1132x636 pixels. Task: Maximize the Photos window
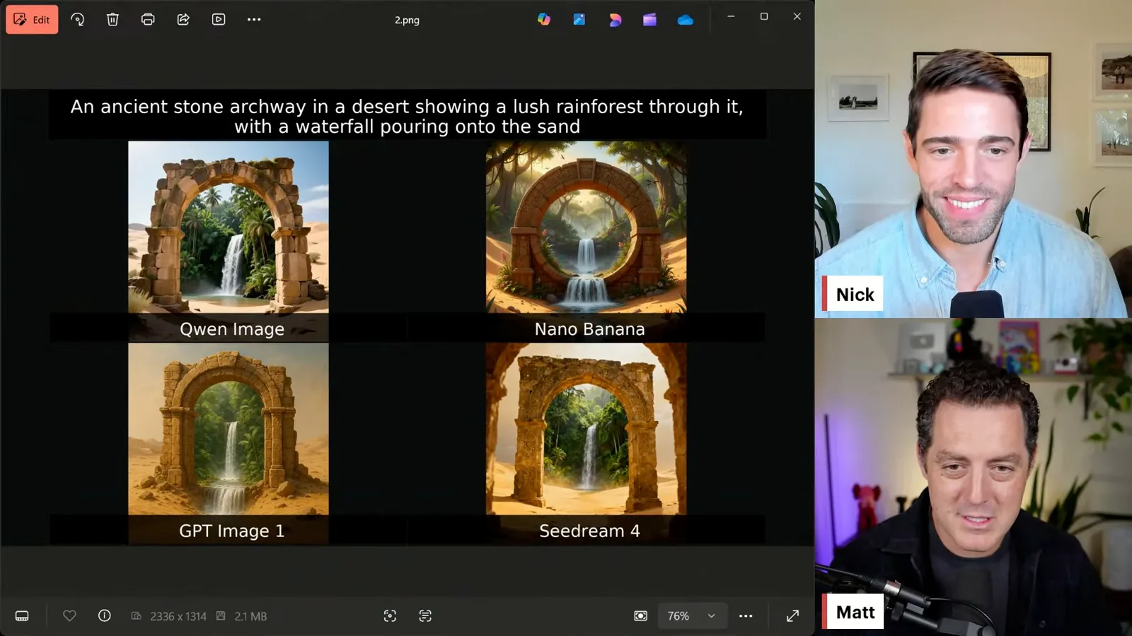764,16
